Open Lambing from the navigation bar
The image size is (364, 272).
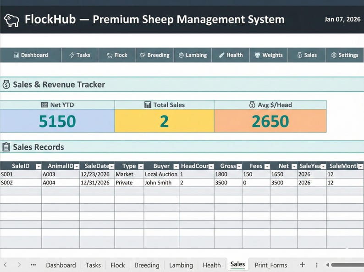[x=193, y=55]
